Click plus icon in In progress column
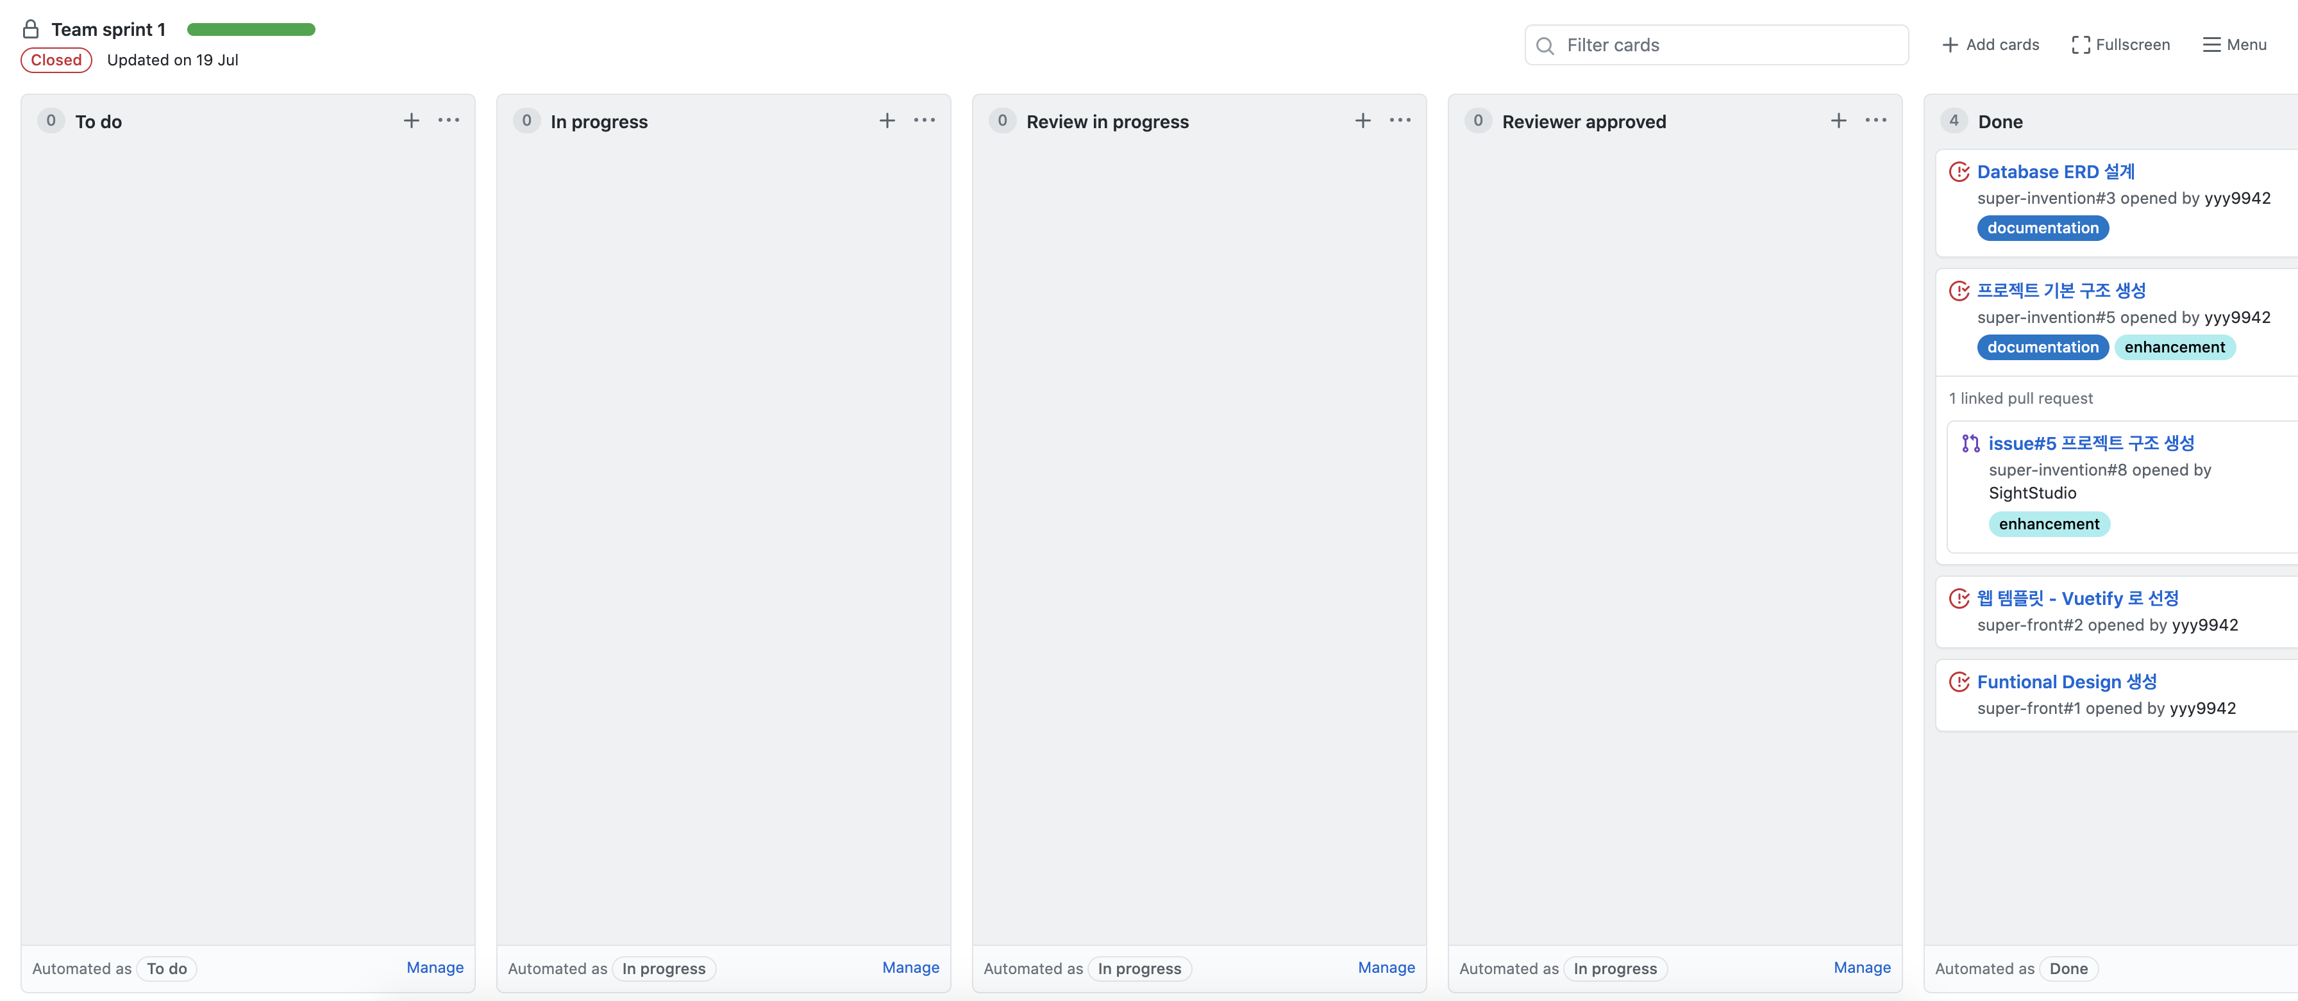The width and height of the screenshot is (2298, 1001). [887, 120]
